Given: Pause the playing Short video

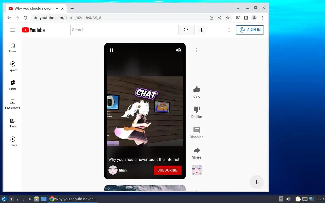Looking at the screenshot, I should pos(111,50).
